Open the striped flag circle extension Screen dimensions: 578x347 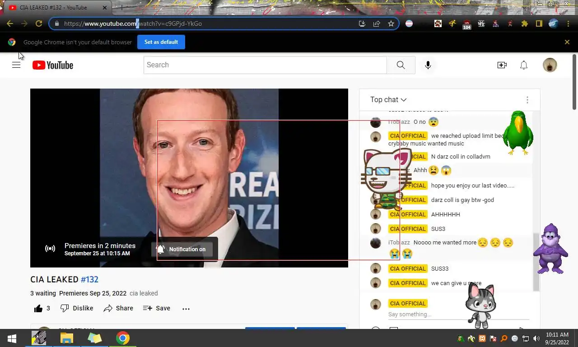pos(409,23)
